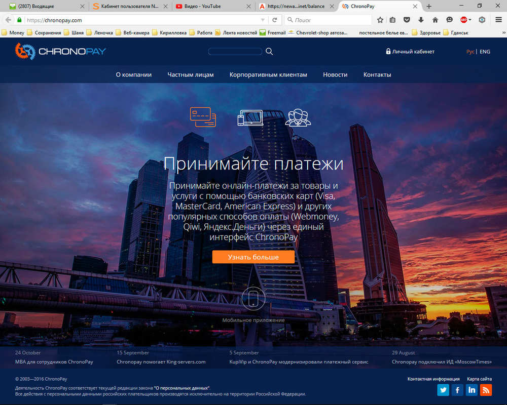Select the group of people icon
Viewport: 507px width, 405px height.
[298, 117]
